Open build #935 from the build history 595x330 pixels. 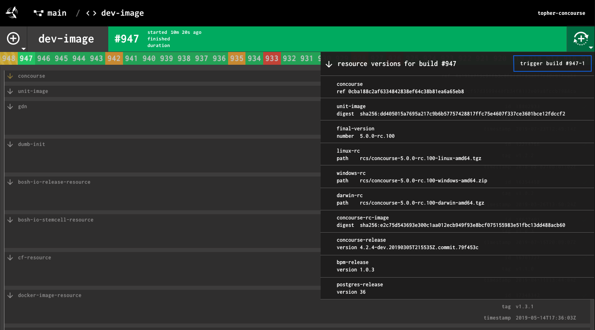click(236, 58)
